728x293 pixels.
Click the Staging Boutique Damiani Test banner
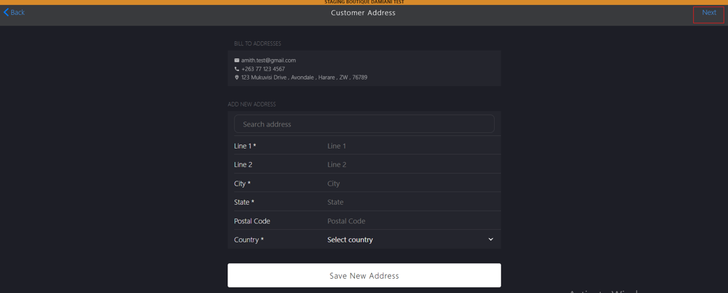pos(364,2)
